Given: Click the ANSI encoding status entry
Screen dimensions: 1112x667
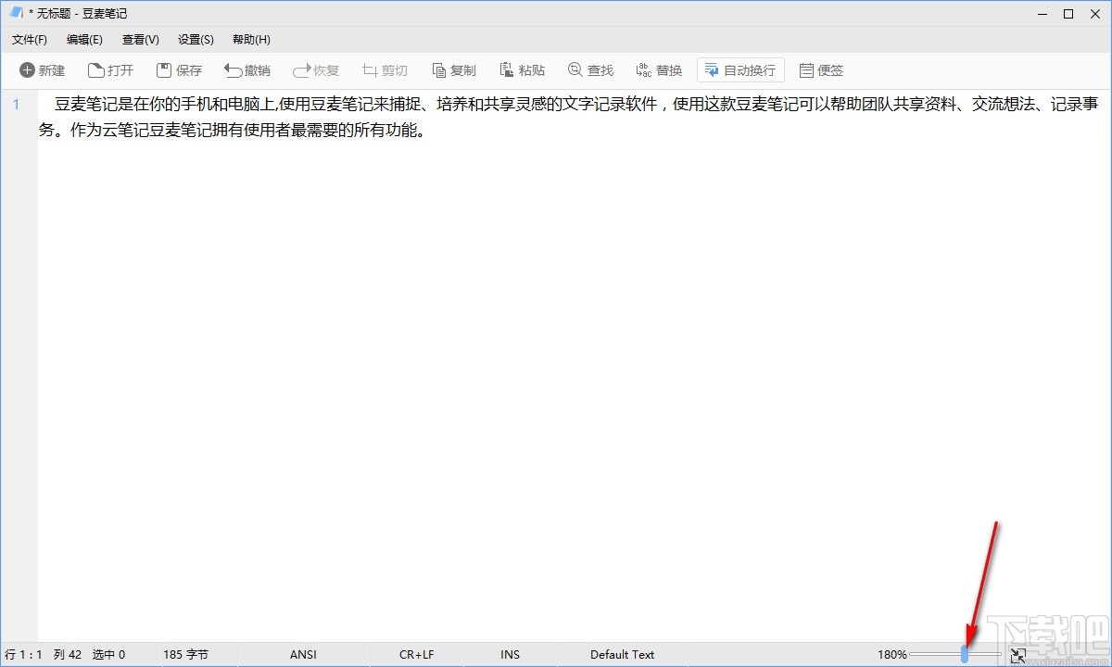Looking at the screenshot, I should pos(303,654).
